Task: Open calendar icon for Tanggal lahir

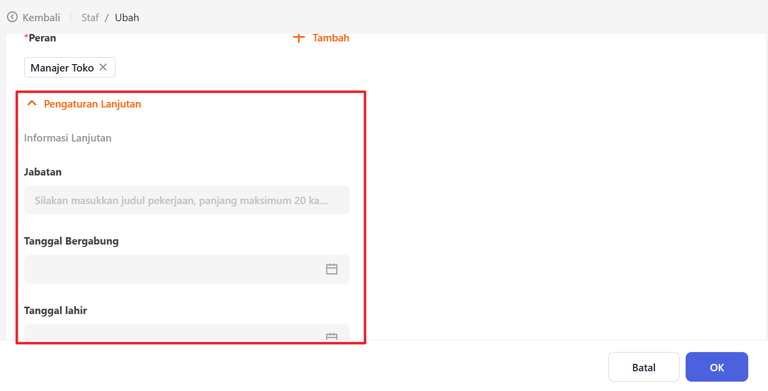Action: [x=331, y=336]
